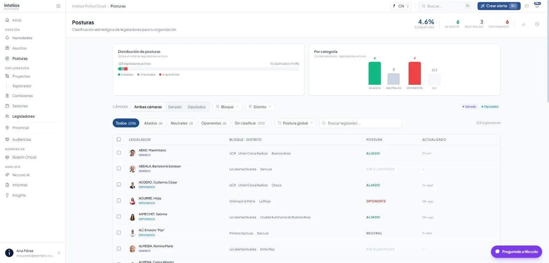Open Niccolo IA sparkle icon
The width and height of the screenshot is (549, 263).
coord(7,175)
